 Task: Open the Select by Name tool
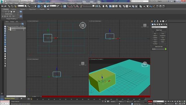29,6
